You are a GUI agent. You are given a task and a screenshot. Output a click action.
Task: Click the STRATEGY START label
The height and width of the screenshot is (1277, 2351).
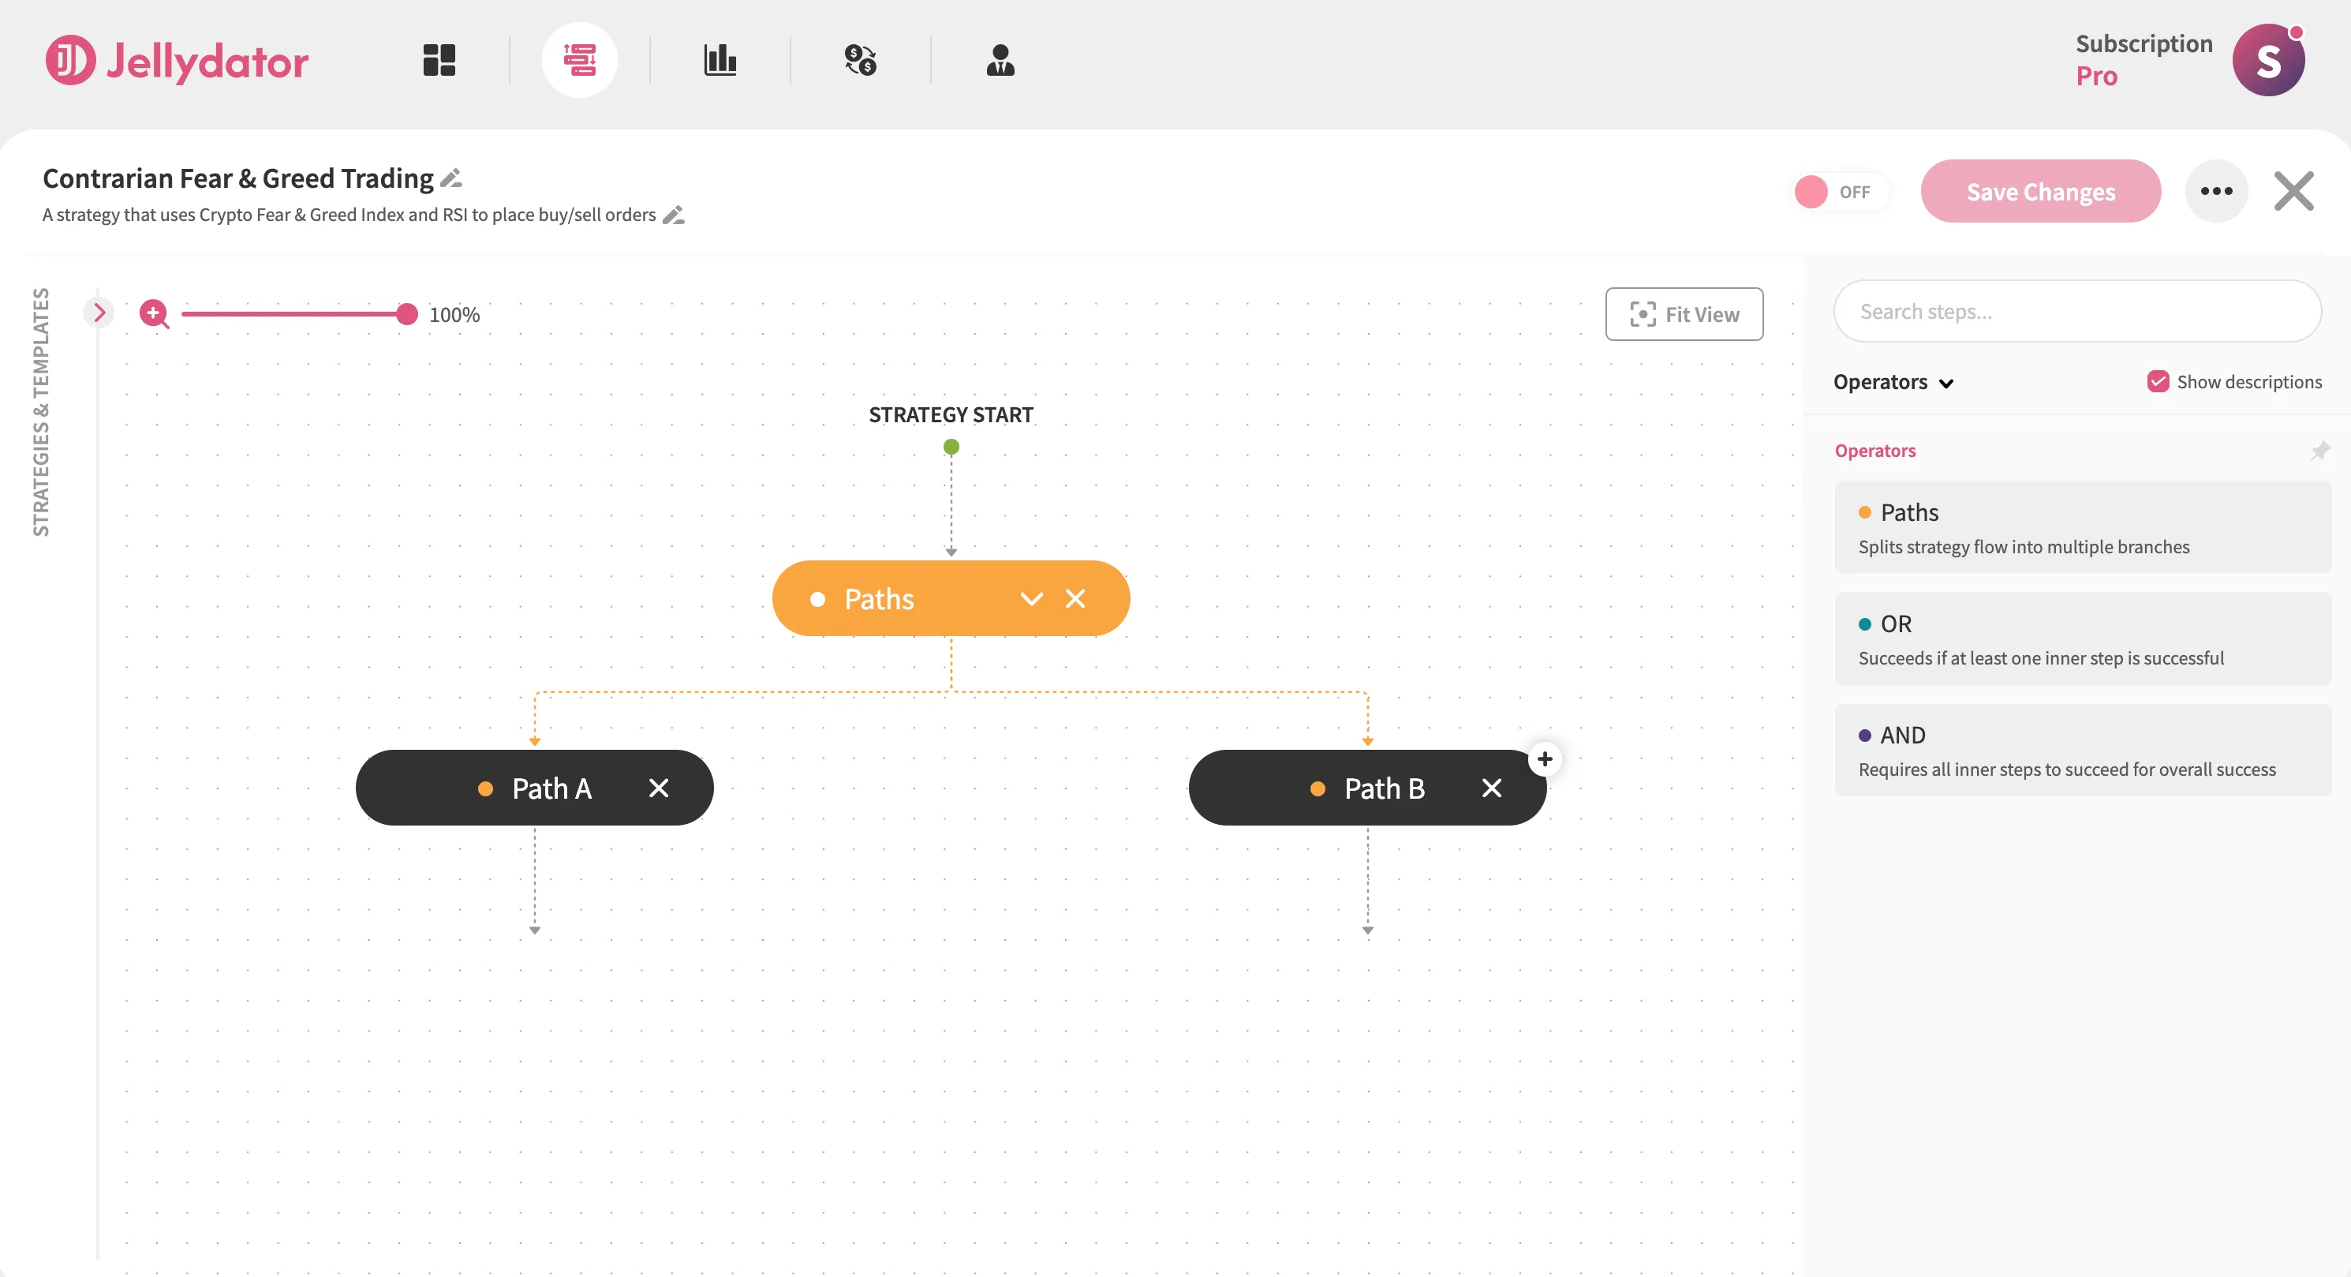pyautogui.click(x=951, y=415)
